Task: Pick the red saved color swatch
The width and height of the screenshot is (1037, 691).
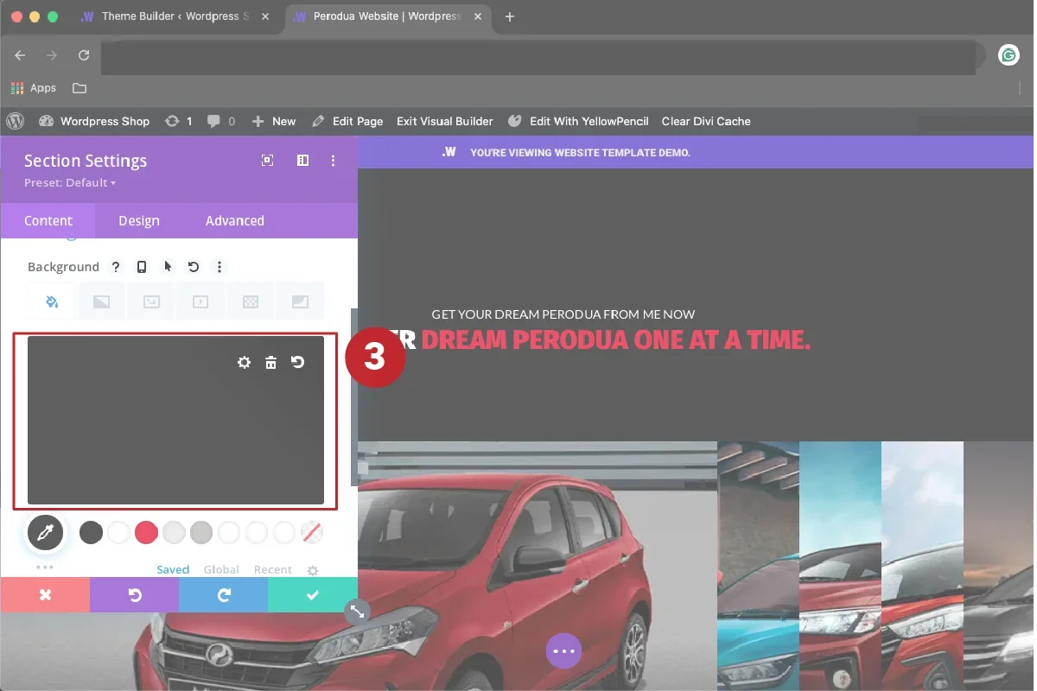Action: (147, 533)
